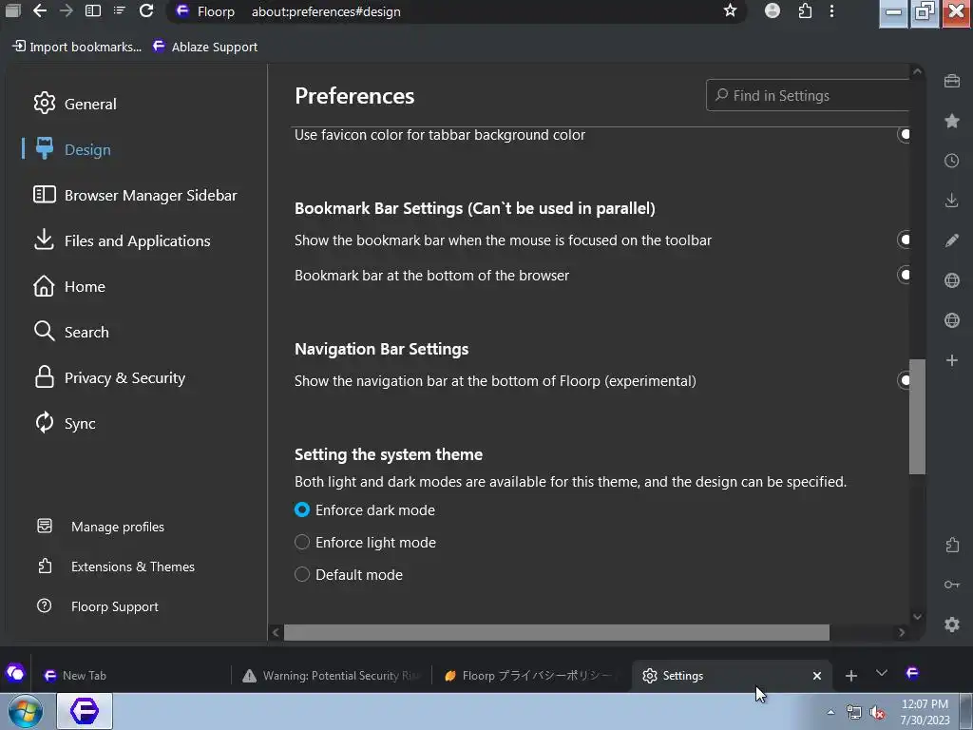Open passwords key icon in right sidebar

pyautogui.click(x=952, y=585)
